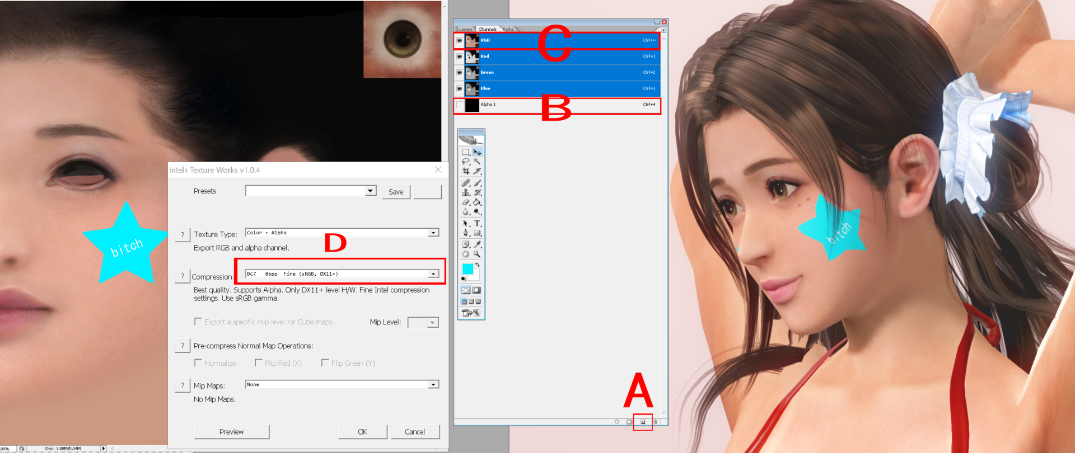Open the white background color swatch
Screen dimensions: 1075x453
[x=476, y=276]
